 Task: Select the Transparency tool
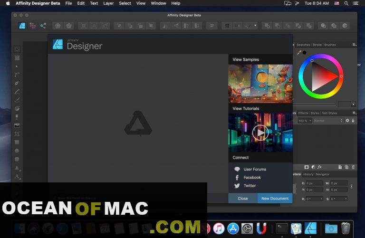pos(17,117)
